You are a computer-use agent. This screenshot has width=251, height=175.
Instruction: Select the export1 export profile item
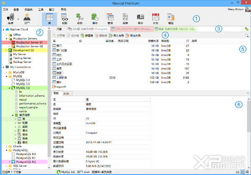pyautogui.click(x=59, y=87)
